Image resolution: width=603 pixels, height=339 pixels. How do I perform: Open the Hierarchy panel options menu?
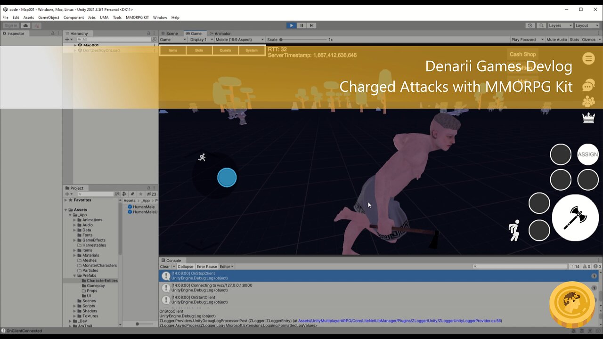pos(155,33)
